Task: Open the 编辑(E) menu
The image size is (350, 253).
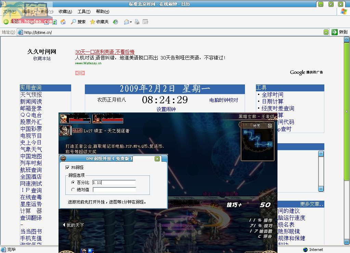Action: (28, 12)
